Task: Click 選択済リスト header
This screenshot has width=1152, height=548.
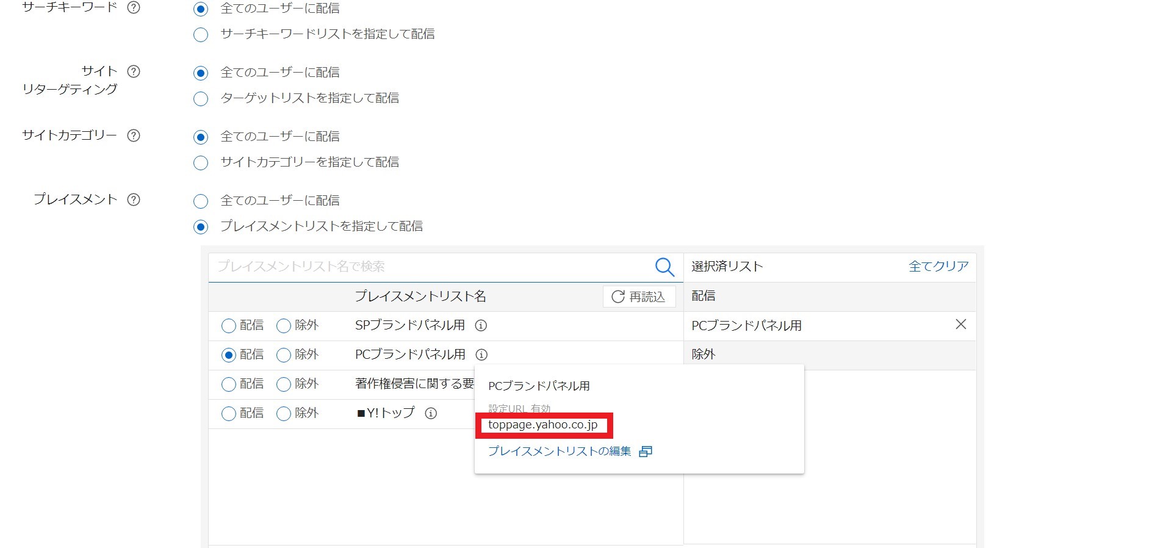Action: click(727, 266)
